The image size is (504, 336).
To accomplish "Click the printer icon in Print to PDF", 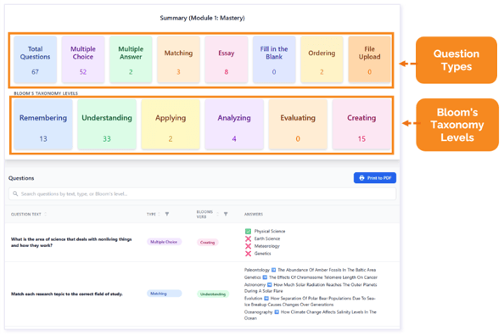I will point(361,178).
